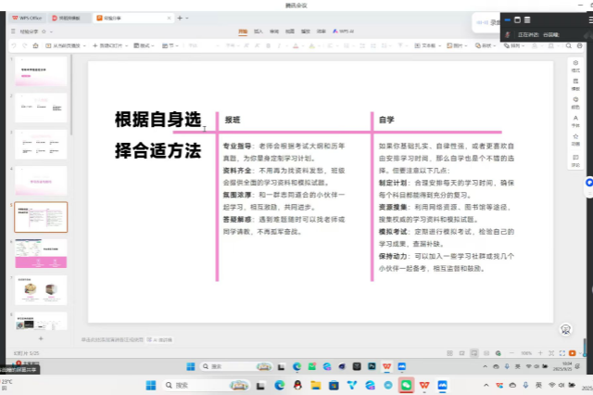Image resolution: width=593 pixels, height=395 pixels.
Task: Click the Windows Start button in taskbar
Action: [153, 385]
